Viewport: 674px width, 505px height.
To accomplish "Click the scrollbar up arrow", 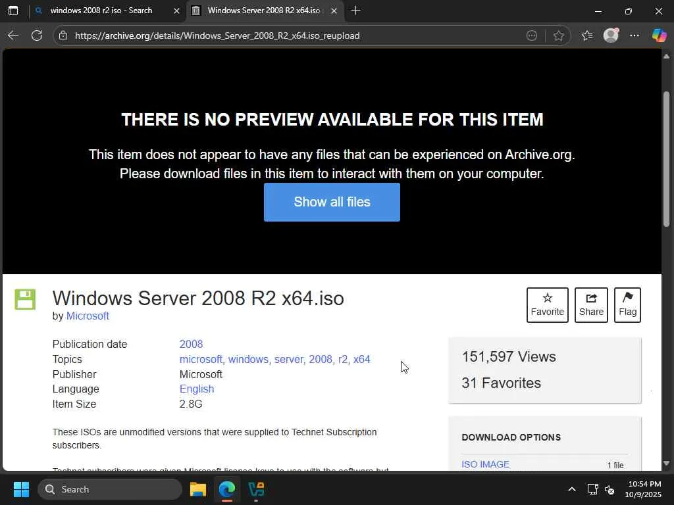I will point(666,57).
